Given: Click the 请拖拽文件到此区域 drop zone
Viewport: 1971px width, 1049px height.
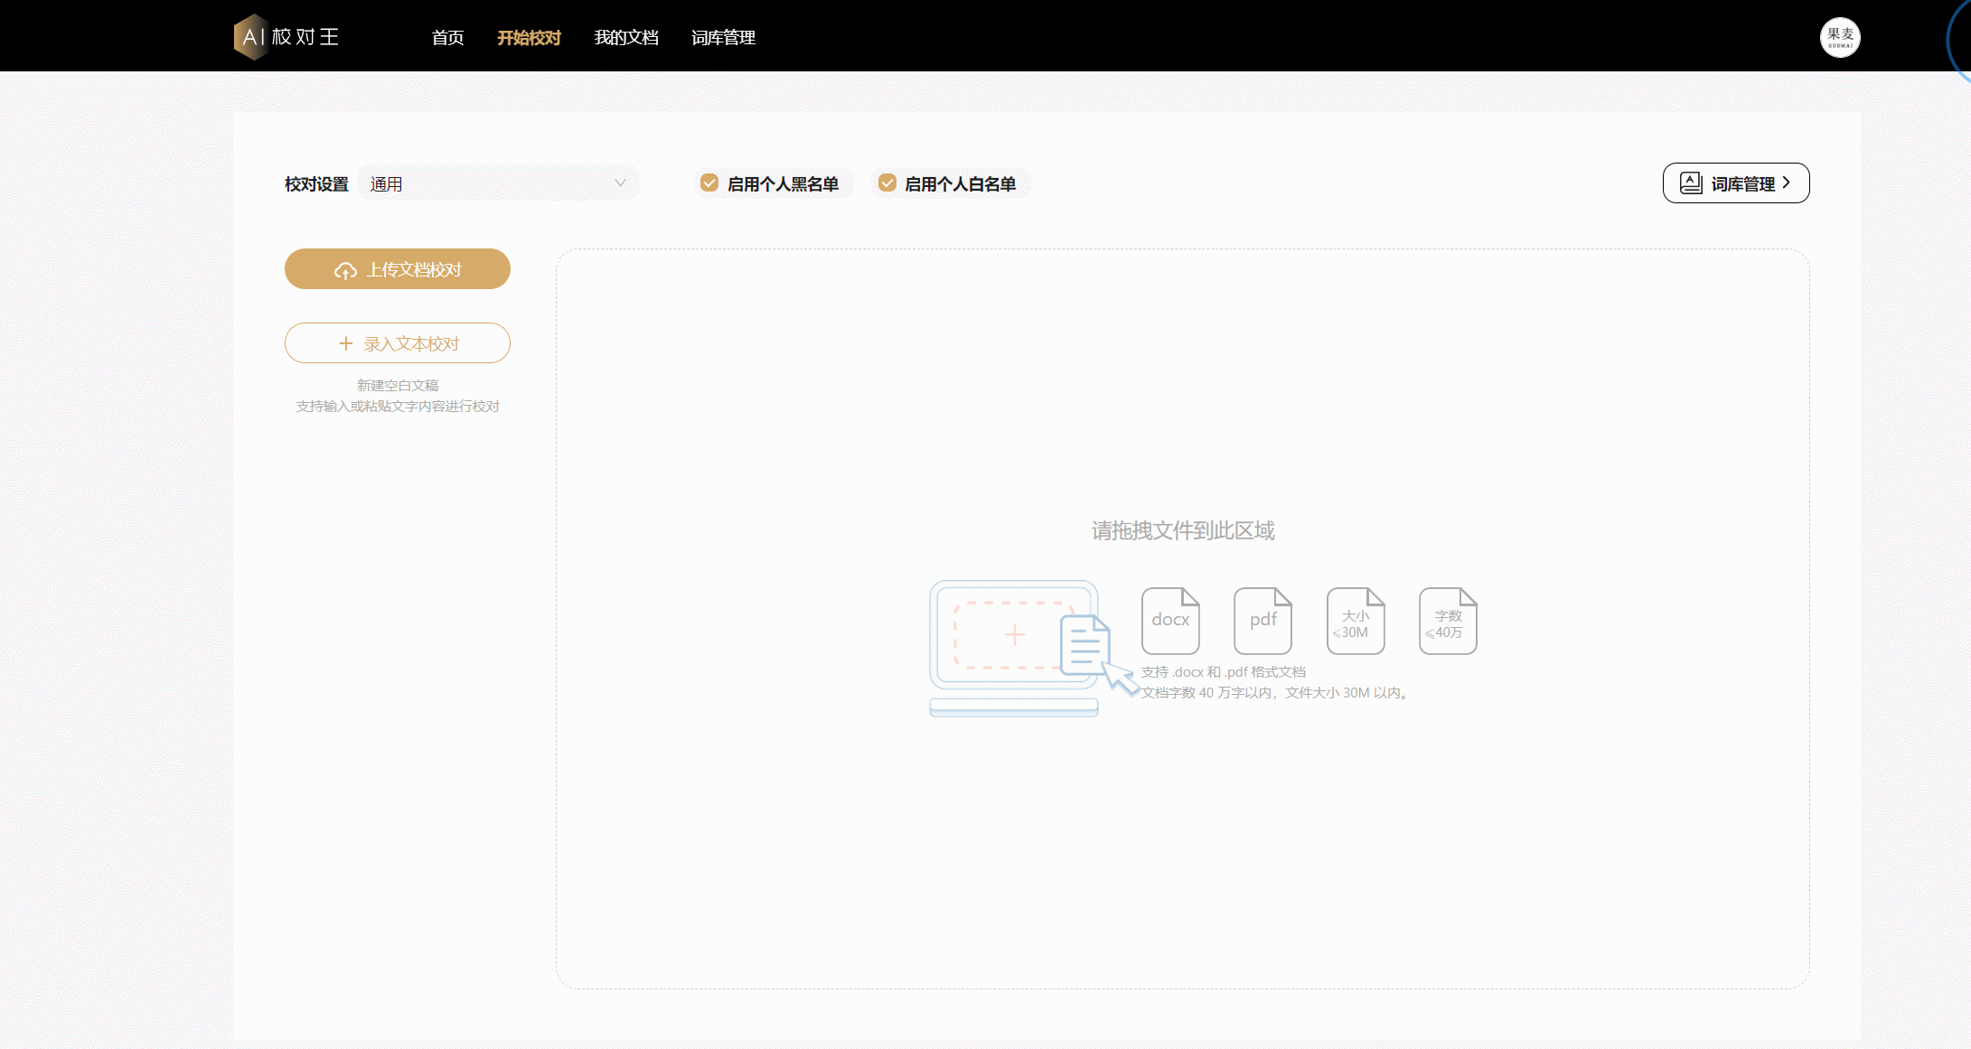Looking at the screenshot, I should pyautogui.click(x=1182, y=530).
